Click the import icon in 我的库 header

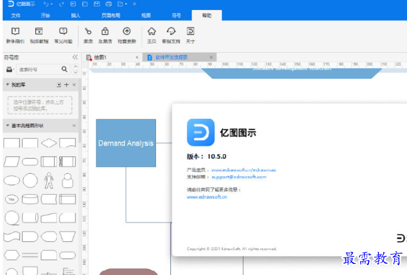[59, 85]
